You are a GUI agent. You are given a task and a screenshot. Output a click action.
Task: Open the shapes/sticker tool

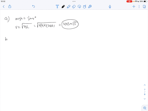84,6
